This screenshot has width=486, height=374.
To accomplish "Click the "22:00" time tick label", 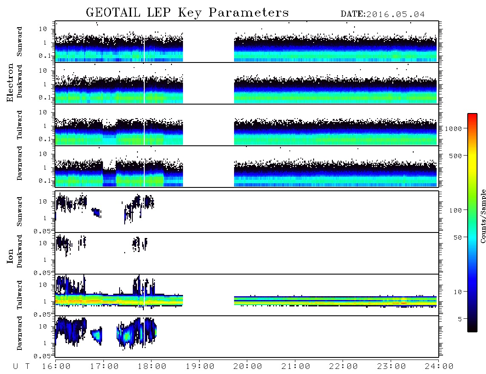I will point(343,366).
